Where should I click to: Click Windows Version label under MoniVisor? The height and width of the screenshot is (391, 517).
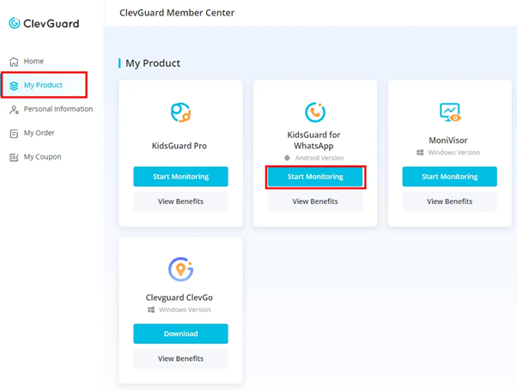tap(454, 153)
